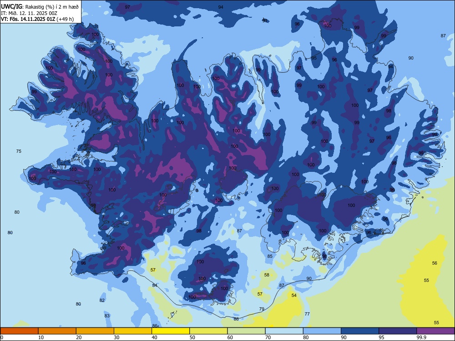
Task: Click the '(+49 h)' forecast offset text
Action: (x=65, y=20)
